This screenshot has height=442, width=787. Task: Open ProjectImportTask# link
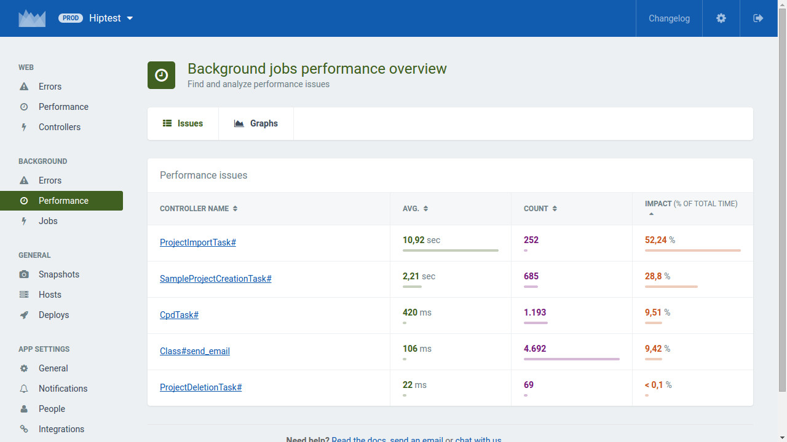198,242
